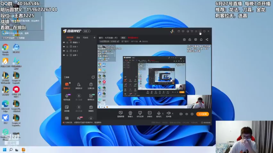
Task: Open the streamer avatar in the title bar
Action: 172,31
